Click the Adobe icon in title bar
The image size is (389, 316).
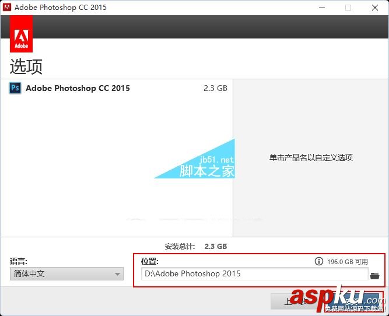coord(6,7)
